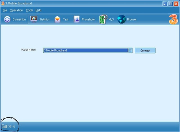The image size is (180, 132).
Task: Click the signal strength bars icon
Action: 4,126
